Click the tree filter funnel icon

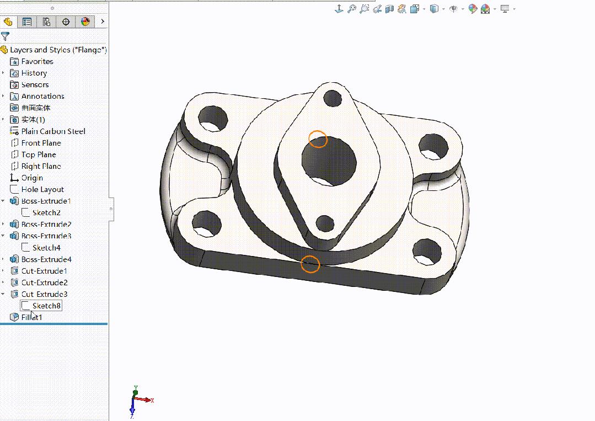(6, 36)
